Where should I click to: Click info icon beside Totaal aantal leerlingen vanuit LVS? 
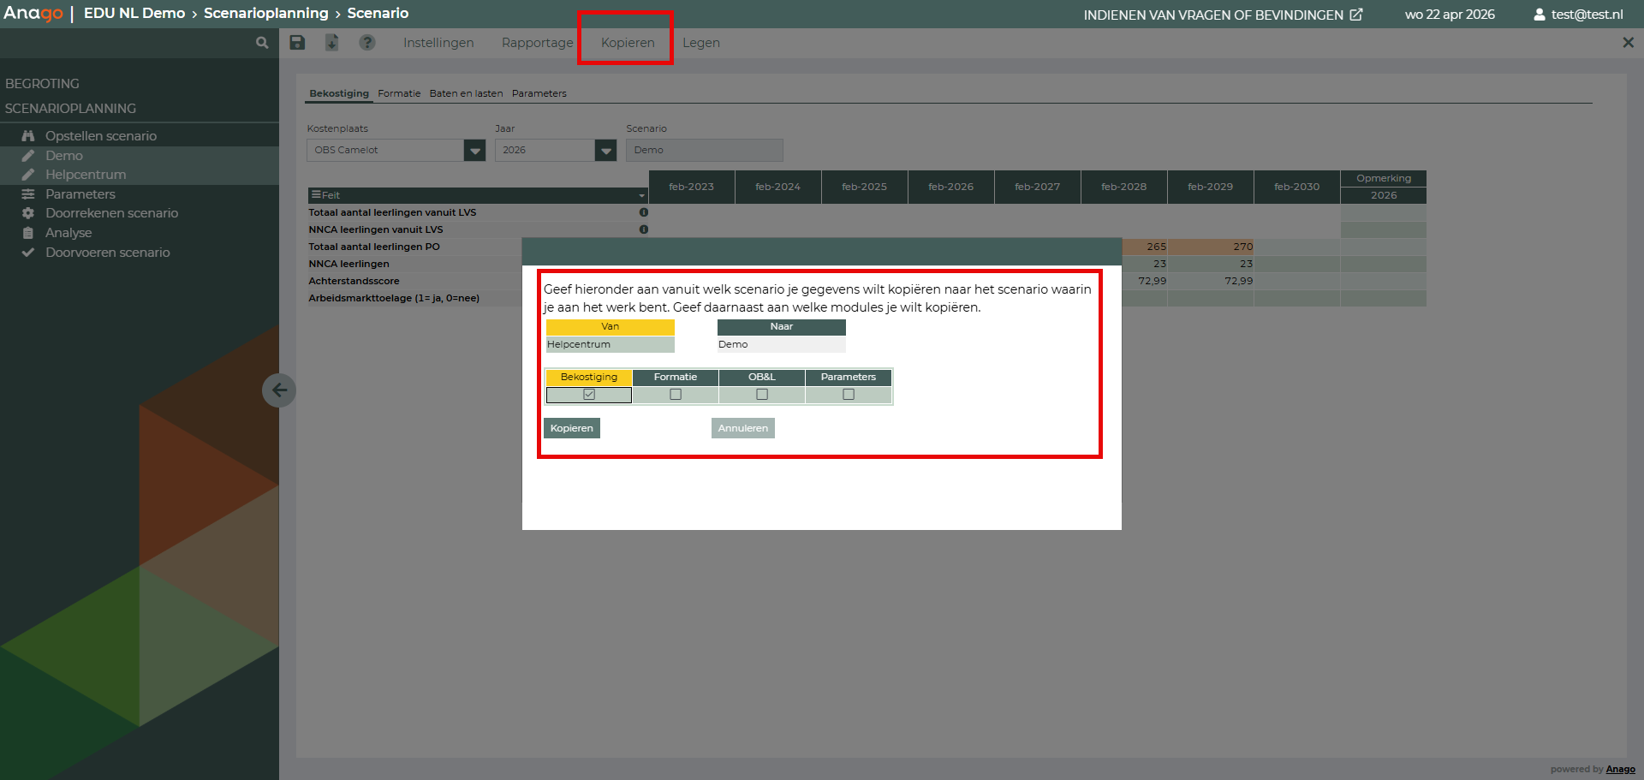pos(644,212)
